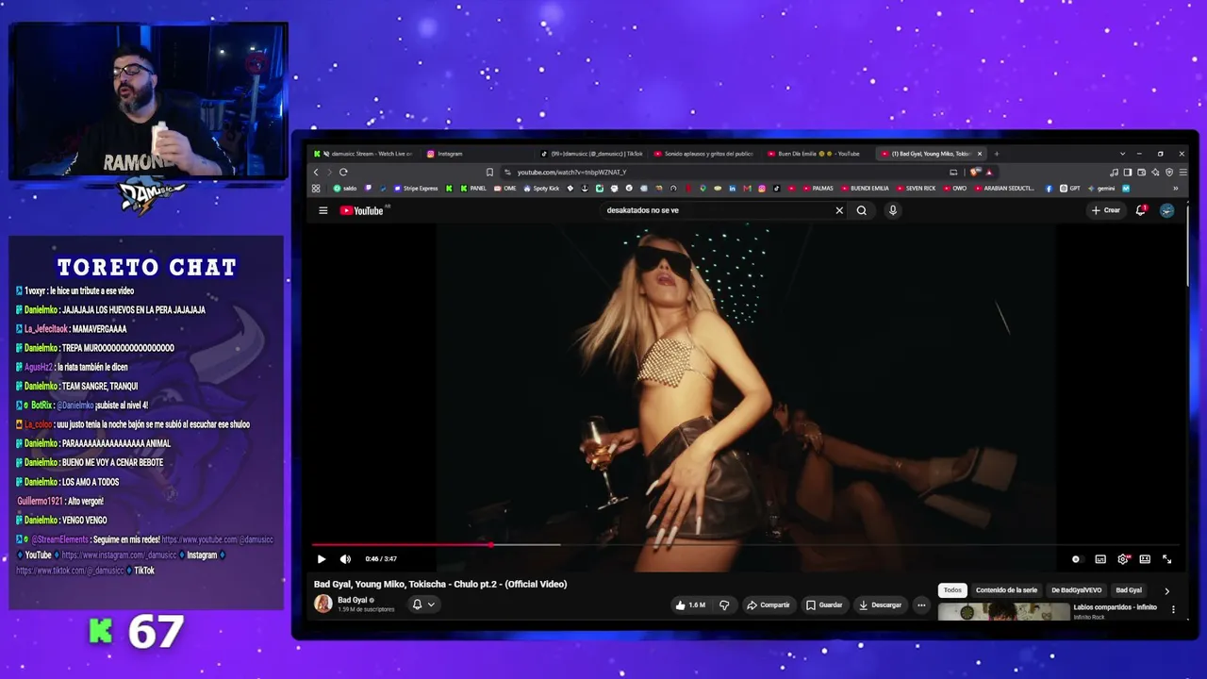Open video player settings gear

(x=1123, y=559)
